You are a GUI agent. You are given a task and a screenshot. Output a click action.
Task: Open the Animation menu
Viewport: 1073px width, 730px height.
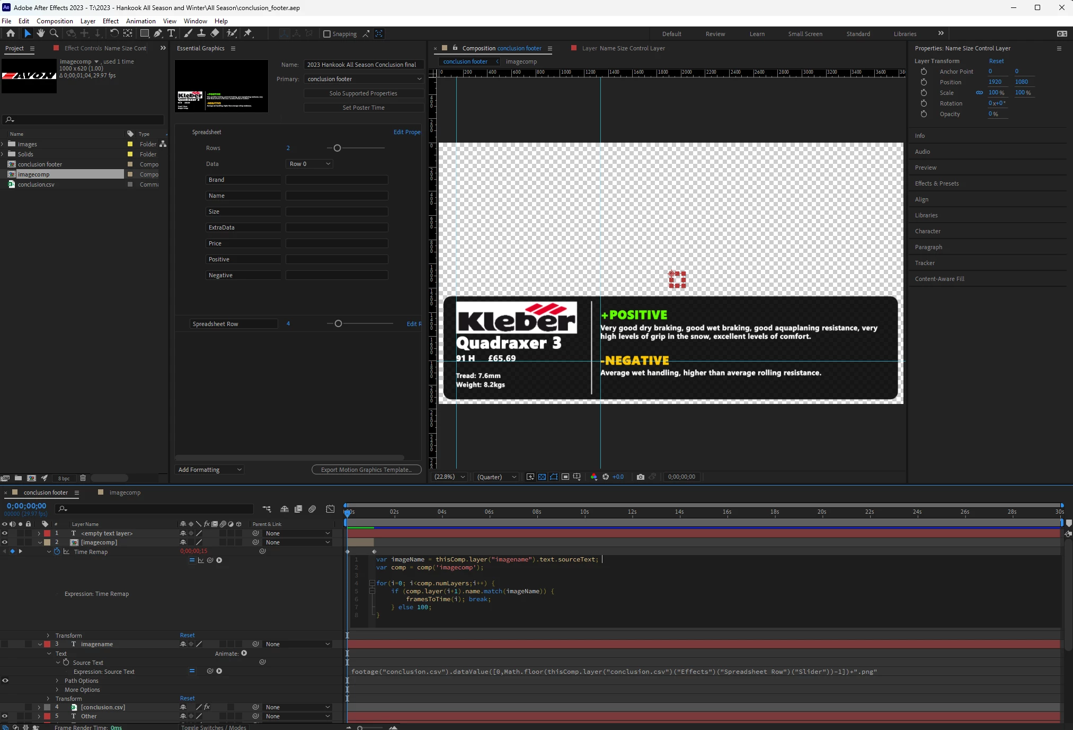(140, 21)
